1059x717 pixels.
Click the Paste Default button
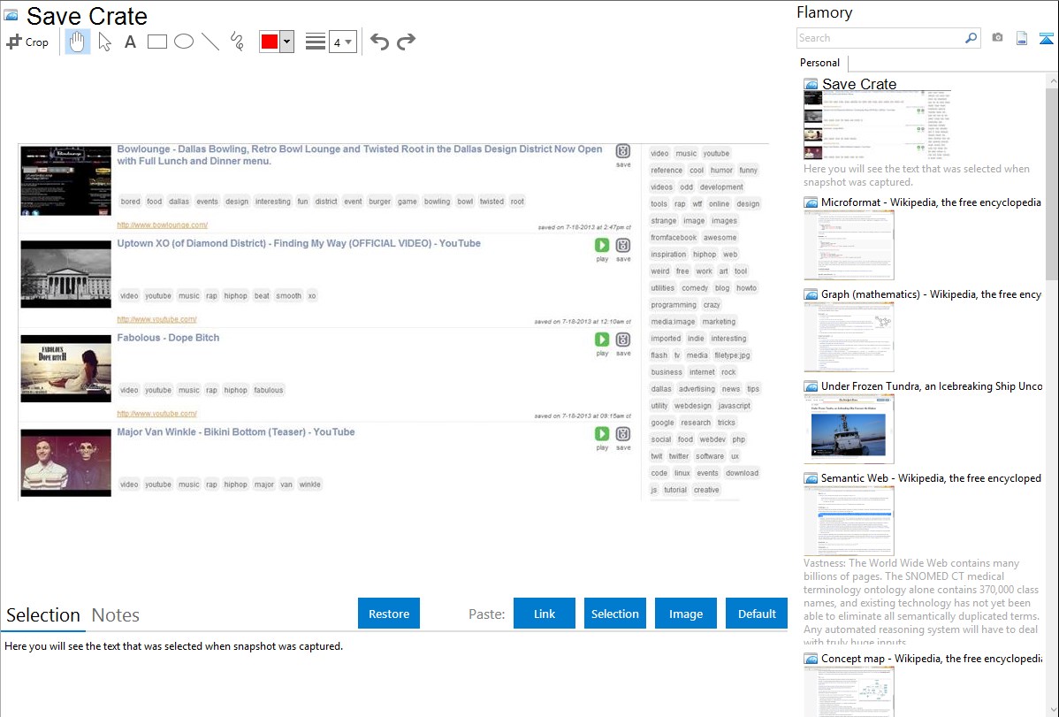click(757, 614)
